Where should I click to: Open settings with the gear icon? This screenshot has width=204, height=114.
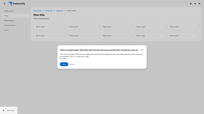[x=195, y=4]
